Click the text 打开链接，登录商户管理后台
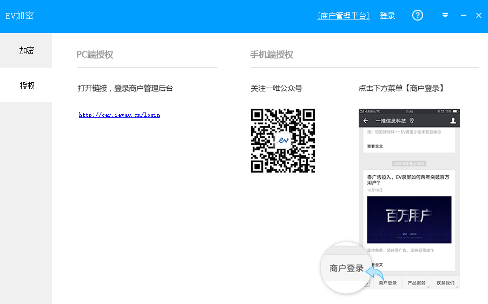 125,88
